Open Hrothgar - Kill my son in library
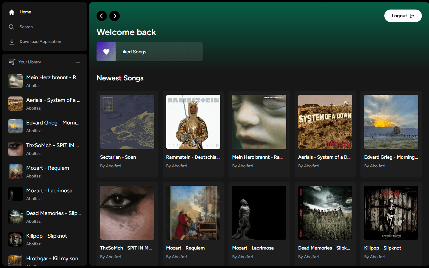 [x=52, y=258]
